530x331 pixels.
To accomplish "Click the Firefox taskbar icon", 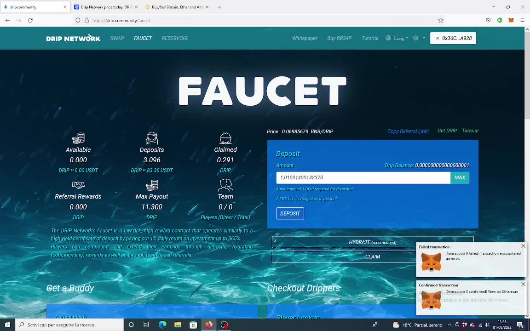I will (x=208, y=325).
